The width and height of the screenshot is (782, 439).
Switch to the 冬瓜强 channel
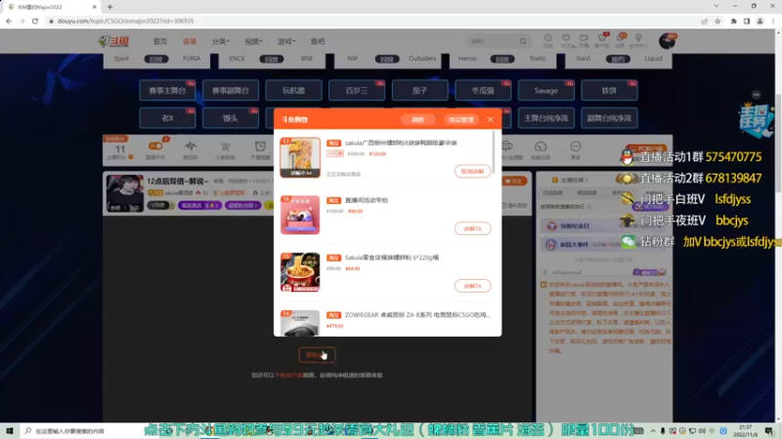483,91
